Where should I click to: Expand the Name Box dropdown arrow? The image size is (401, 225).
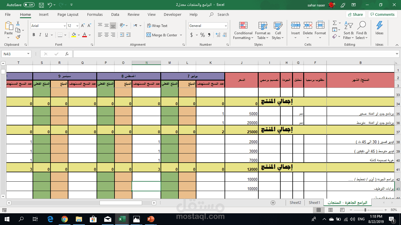tap(28, 54)
